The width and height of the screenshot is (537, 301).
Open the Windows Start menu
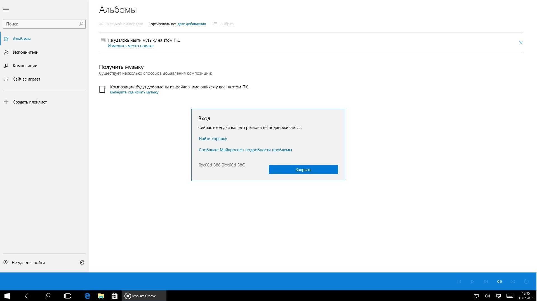(7, 296)
